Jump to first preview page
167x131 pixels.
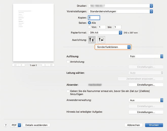click(x=15, y=65)
